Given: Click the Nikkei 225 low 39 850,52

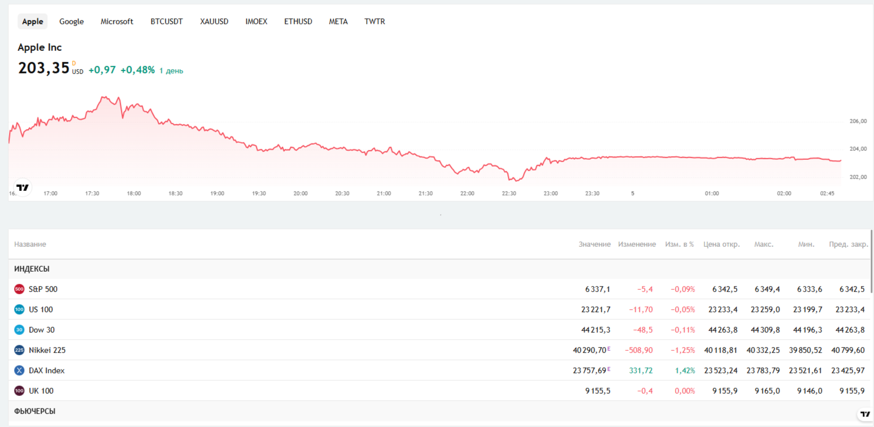Looking at the screenshot, I should [805, 350].
